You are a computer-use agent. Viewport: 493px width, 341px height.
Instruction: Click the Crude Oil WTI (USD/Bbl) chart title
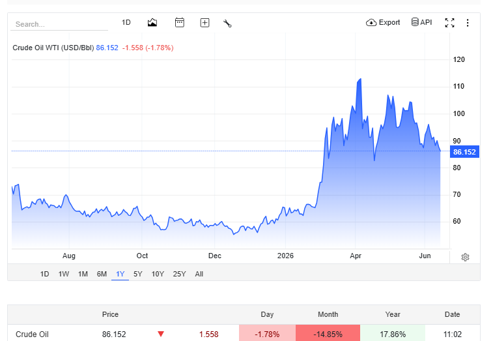pos(53,48)
